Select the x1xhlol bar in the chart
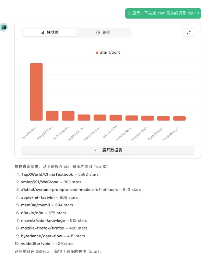 coord(68,116)
